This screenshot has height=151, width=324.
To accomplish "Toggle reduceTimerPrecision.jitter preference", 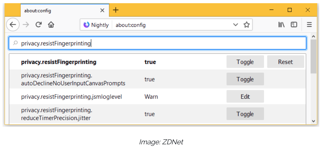I will [245, 114].
